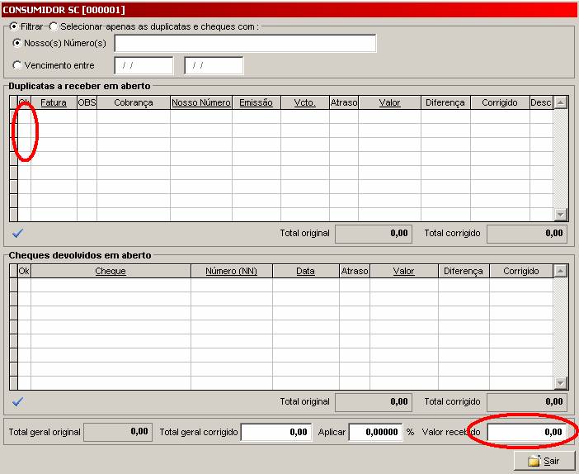
Task: Click the Nosso(s) Número(s) text field
Action: click(x=245, y=43)
